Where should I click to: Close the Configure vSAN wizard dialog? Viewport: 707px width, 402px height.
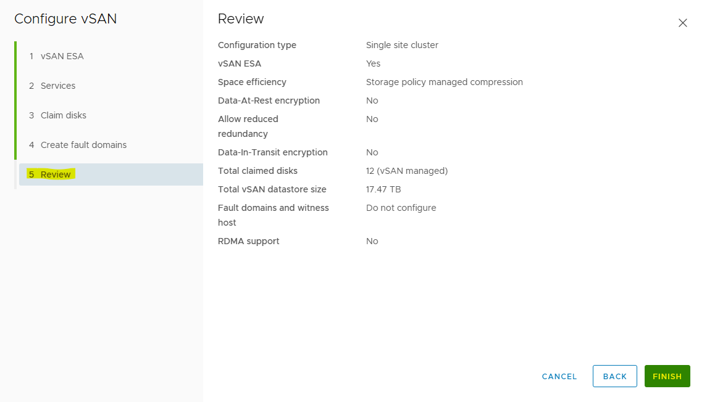(683, 23)
